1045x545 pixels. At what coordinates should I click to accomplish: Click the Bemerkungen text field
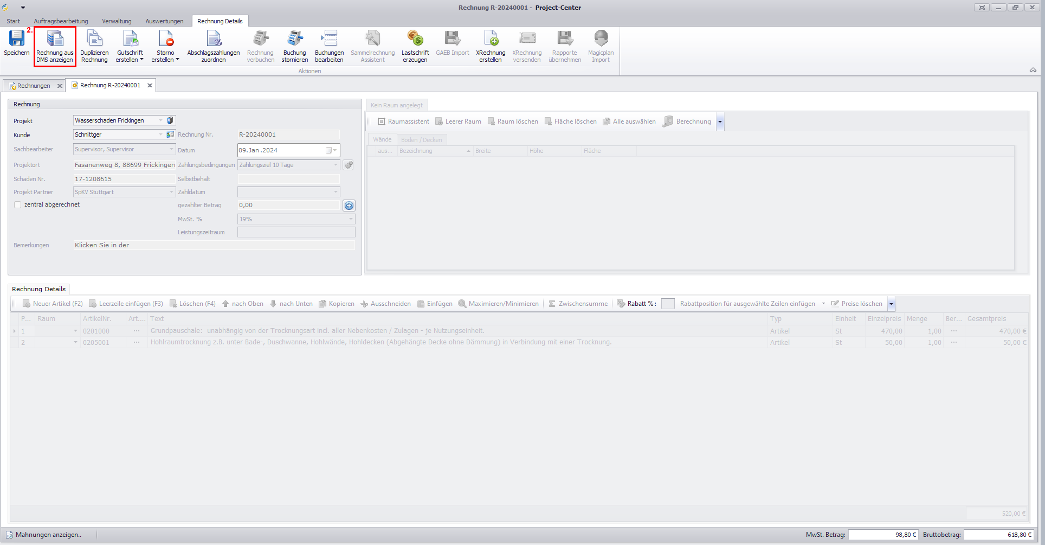point(214,245)
